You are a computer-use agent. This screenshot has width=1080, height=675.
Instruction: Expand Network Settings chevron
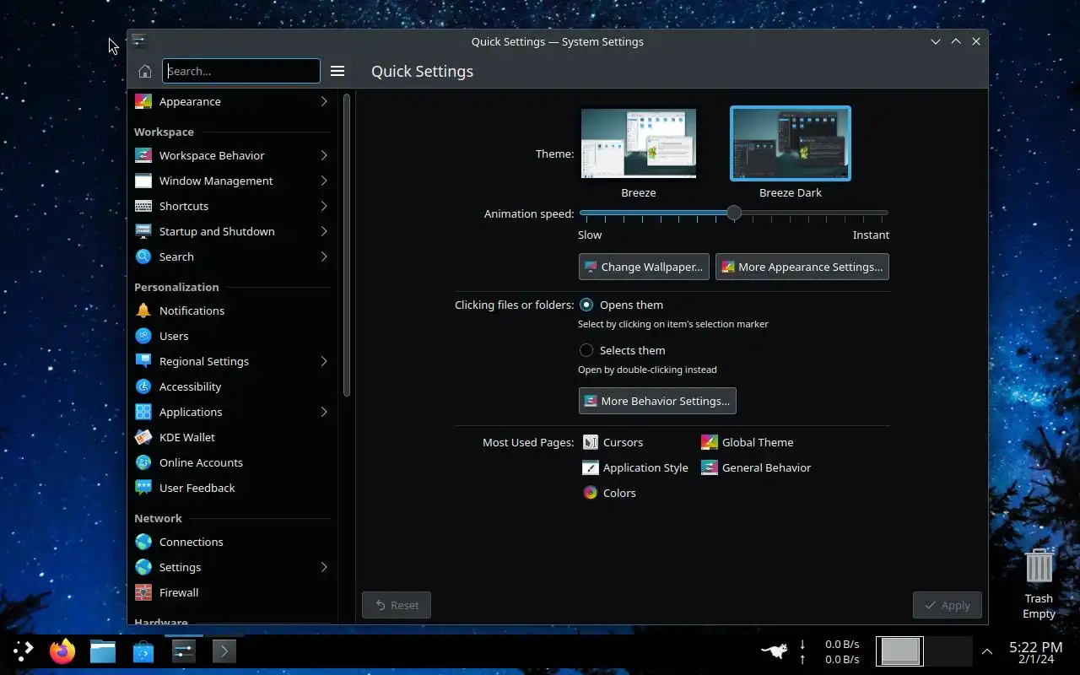324,567
